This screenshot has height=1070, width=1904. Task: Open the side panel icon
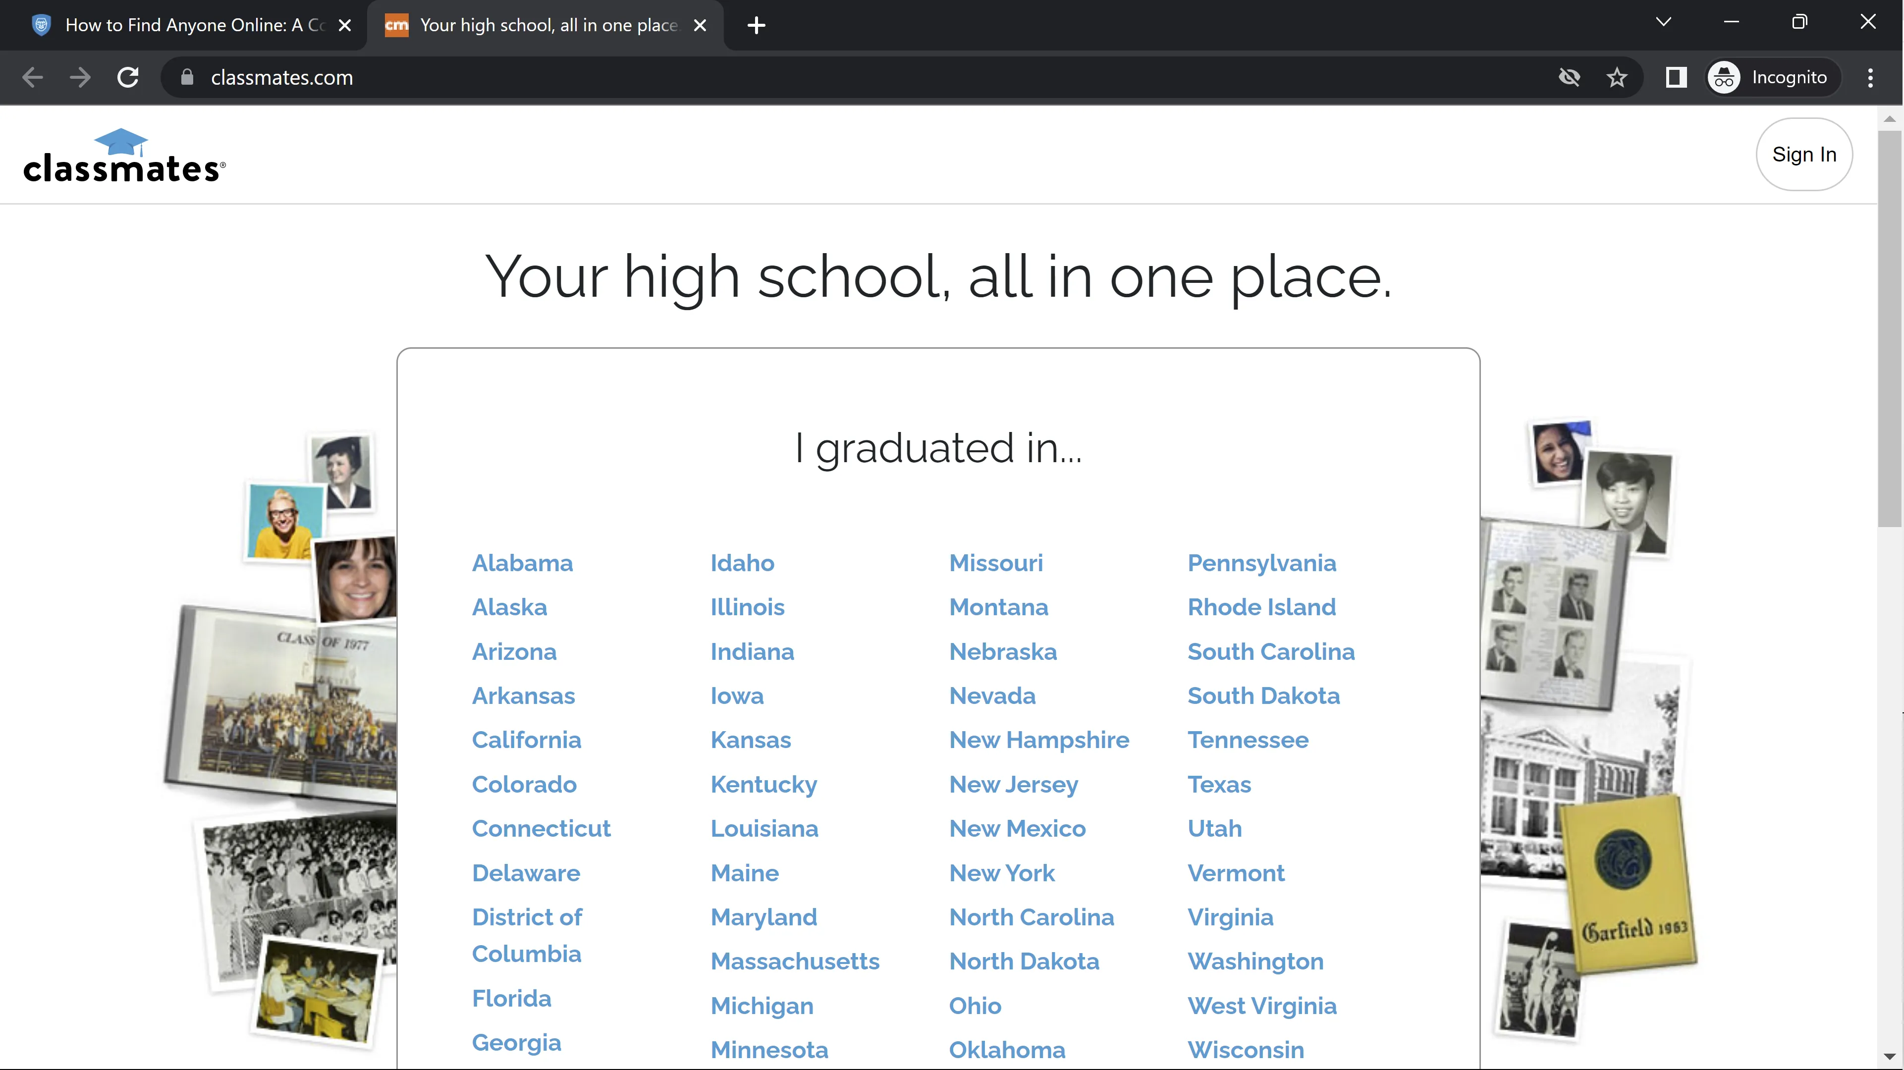tap(1676, 77)
